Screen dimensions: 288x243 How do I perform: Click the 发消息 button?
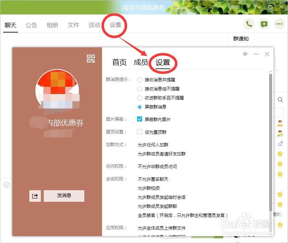tap(64, 196)
